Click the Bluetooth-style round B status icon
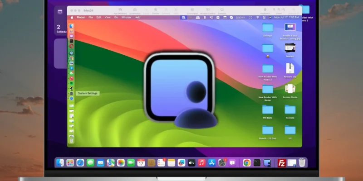 click(218, 17)
